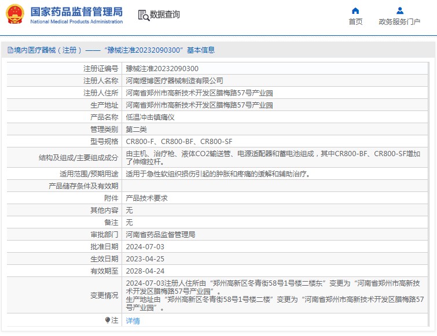The image size is (437, 336).
Task: Click the 数据查询 magnifier document icon
Action: point(143,15)
